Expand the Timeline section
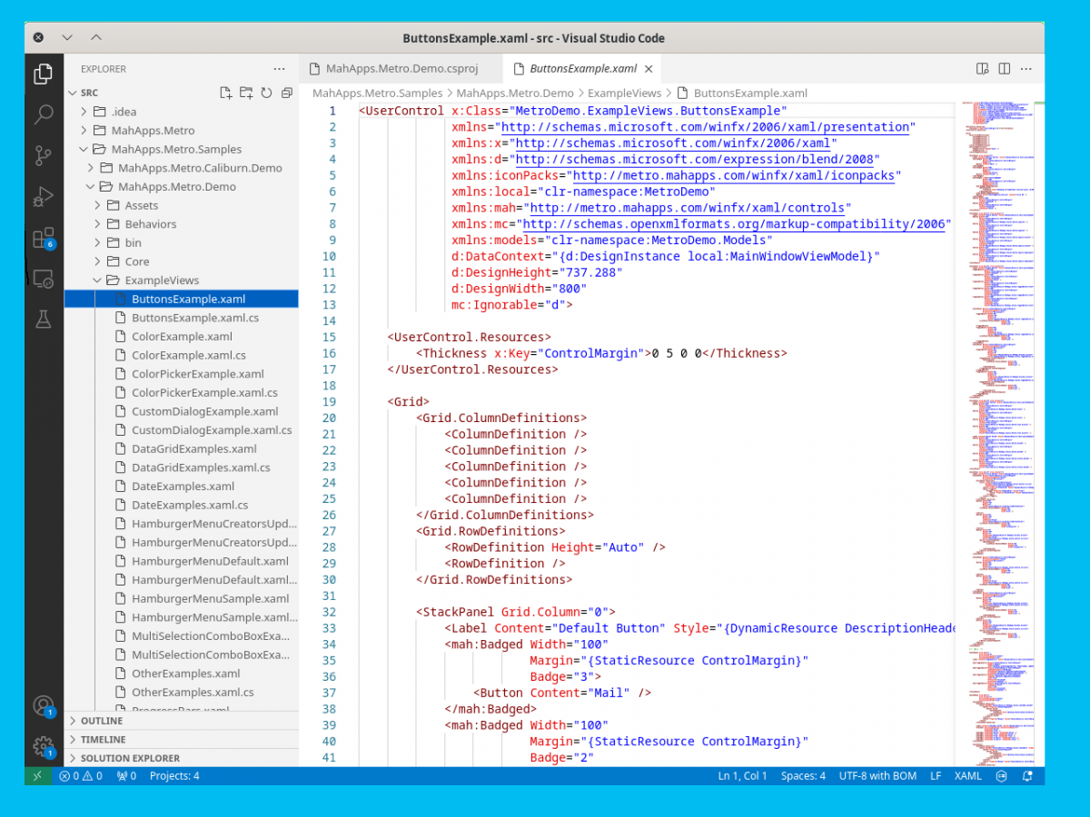1090x817 pixels. [182, 740]
